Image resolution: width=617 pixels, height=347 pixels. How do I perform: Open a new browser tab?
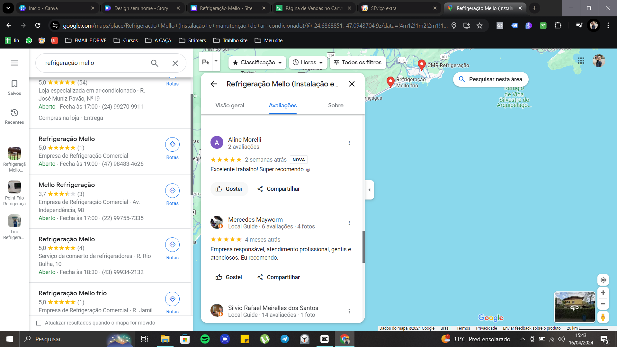535,8
